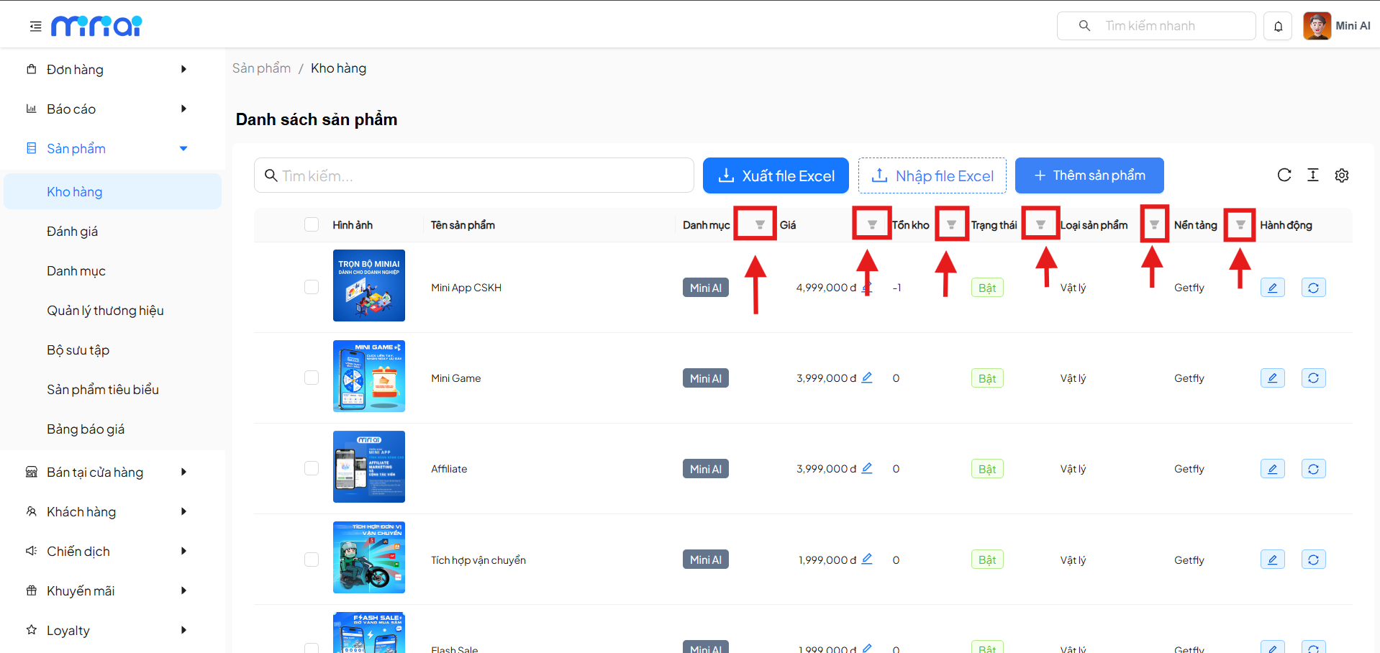1380x653 pixels.
Task: Toggle the hamburger menu icon
Action: point(35,27)
